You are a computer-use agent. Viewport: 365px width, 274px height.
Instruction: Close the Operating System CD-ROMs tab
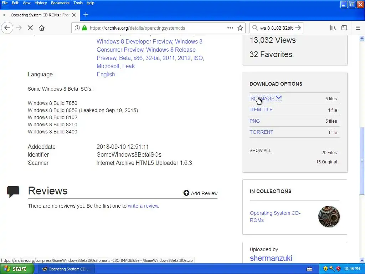pyautogui.click(x=74, y=15)
